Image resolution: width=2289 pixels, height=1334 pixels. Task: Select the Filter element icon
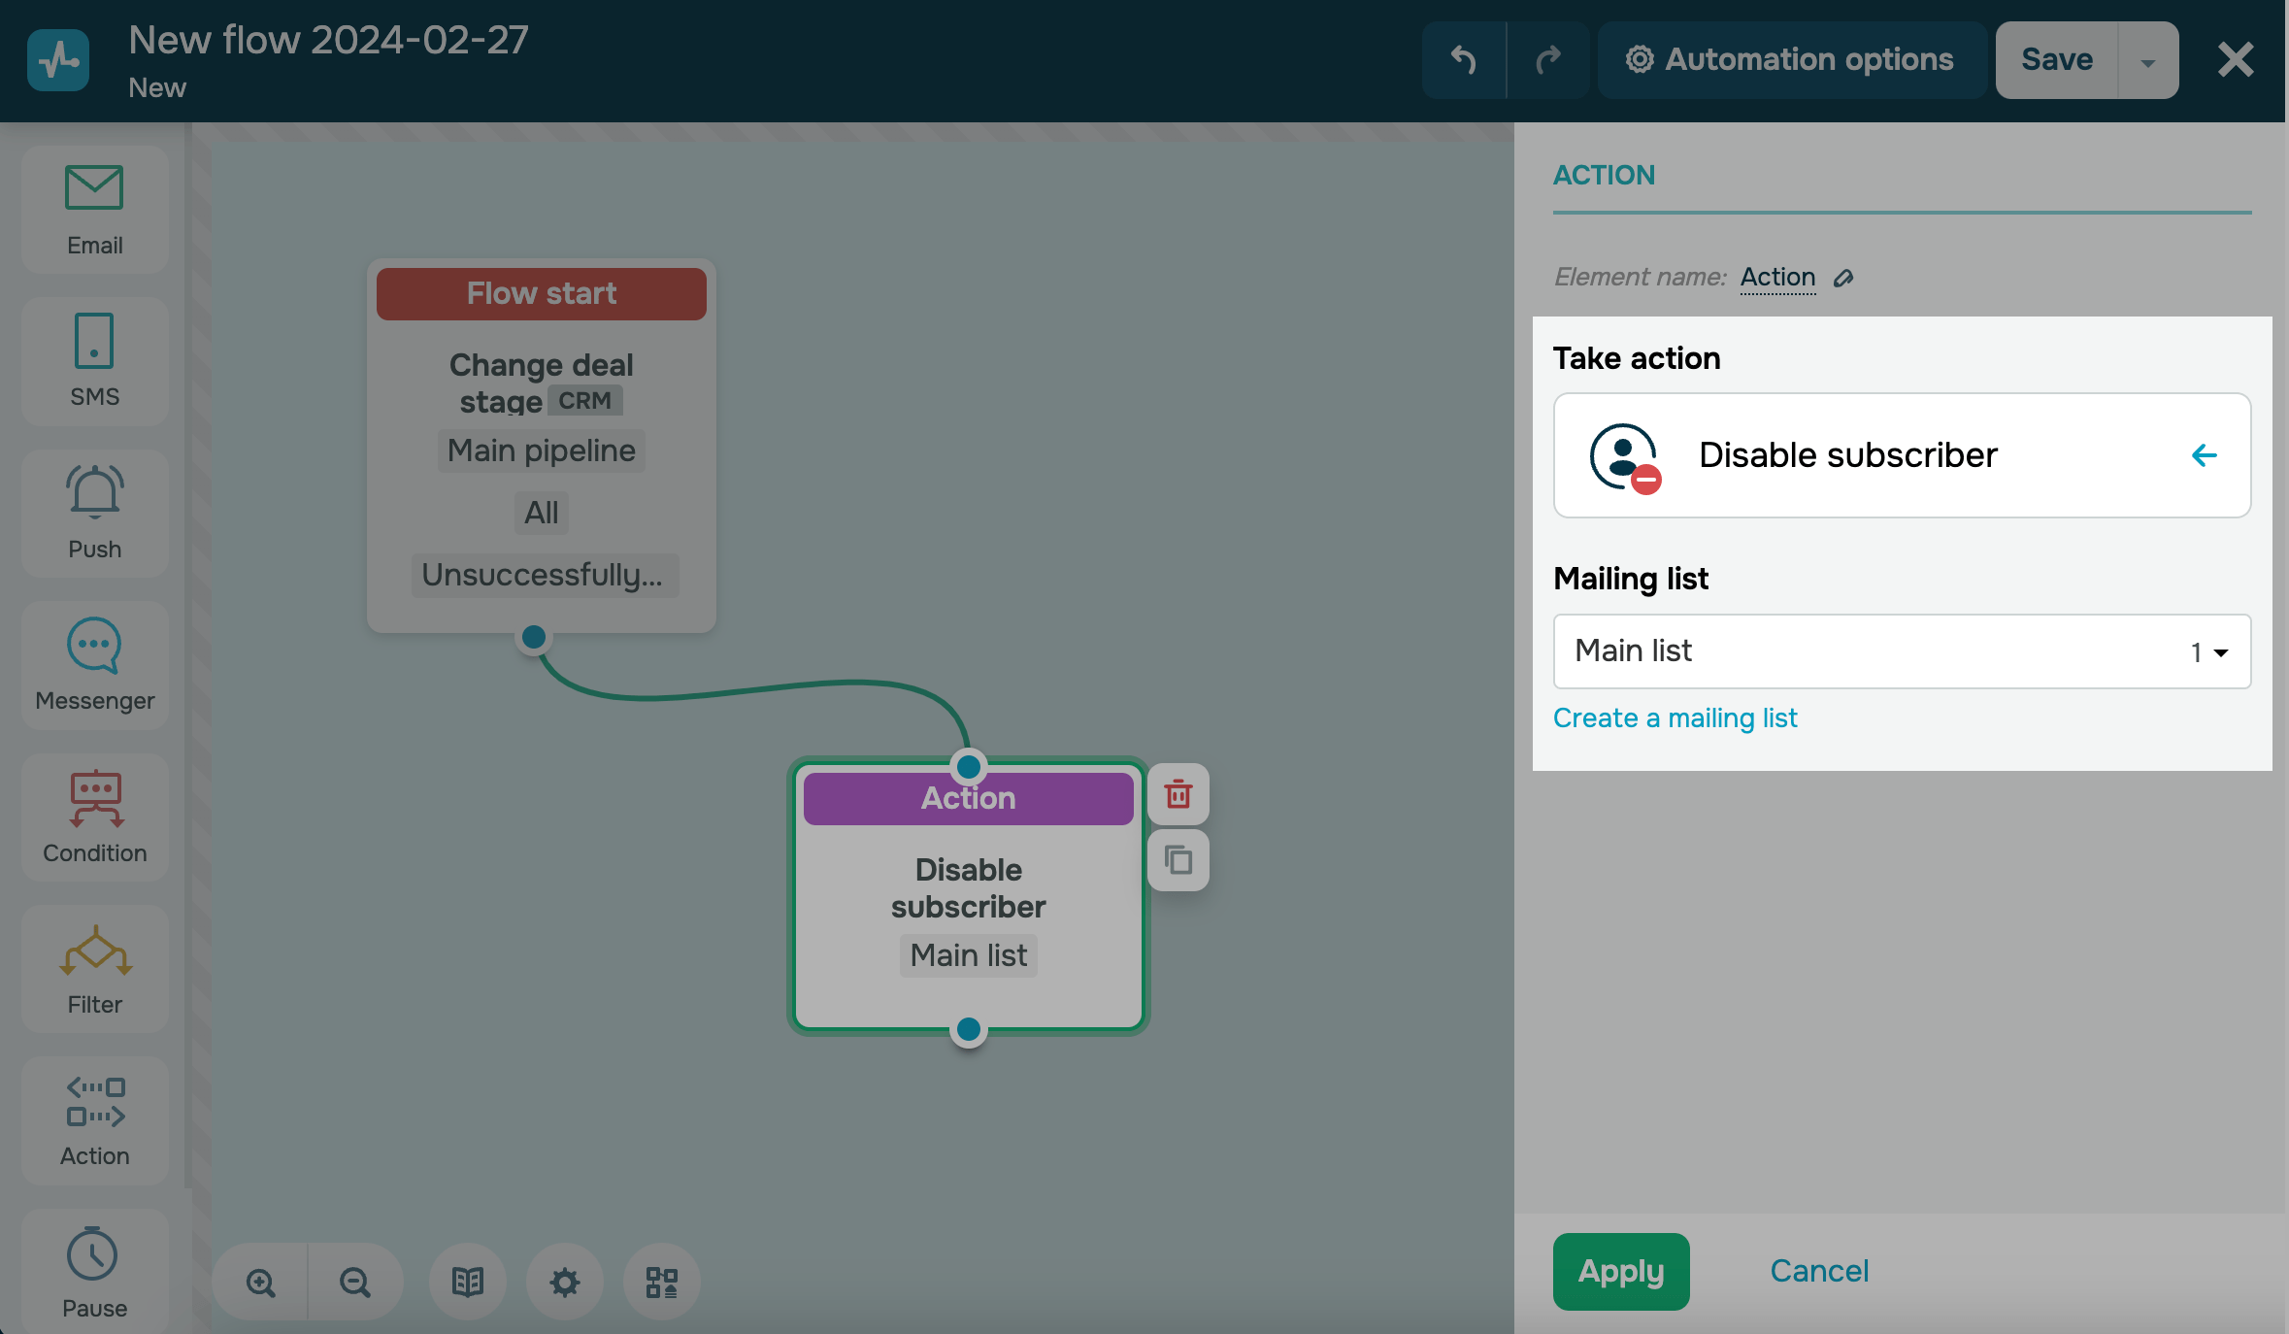94,968
